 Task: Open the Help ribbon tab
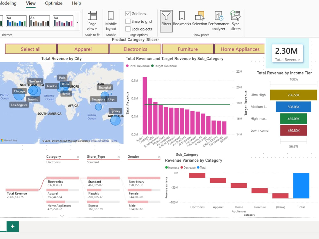pyautogui.click(x=77, y=3)
